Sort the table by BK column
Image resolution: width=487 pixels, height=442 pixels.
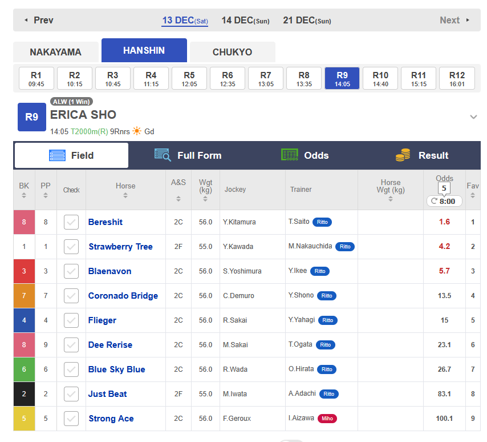[x=24, y=195]
